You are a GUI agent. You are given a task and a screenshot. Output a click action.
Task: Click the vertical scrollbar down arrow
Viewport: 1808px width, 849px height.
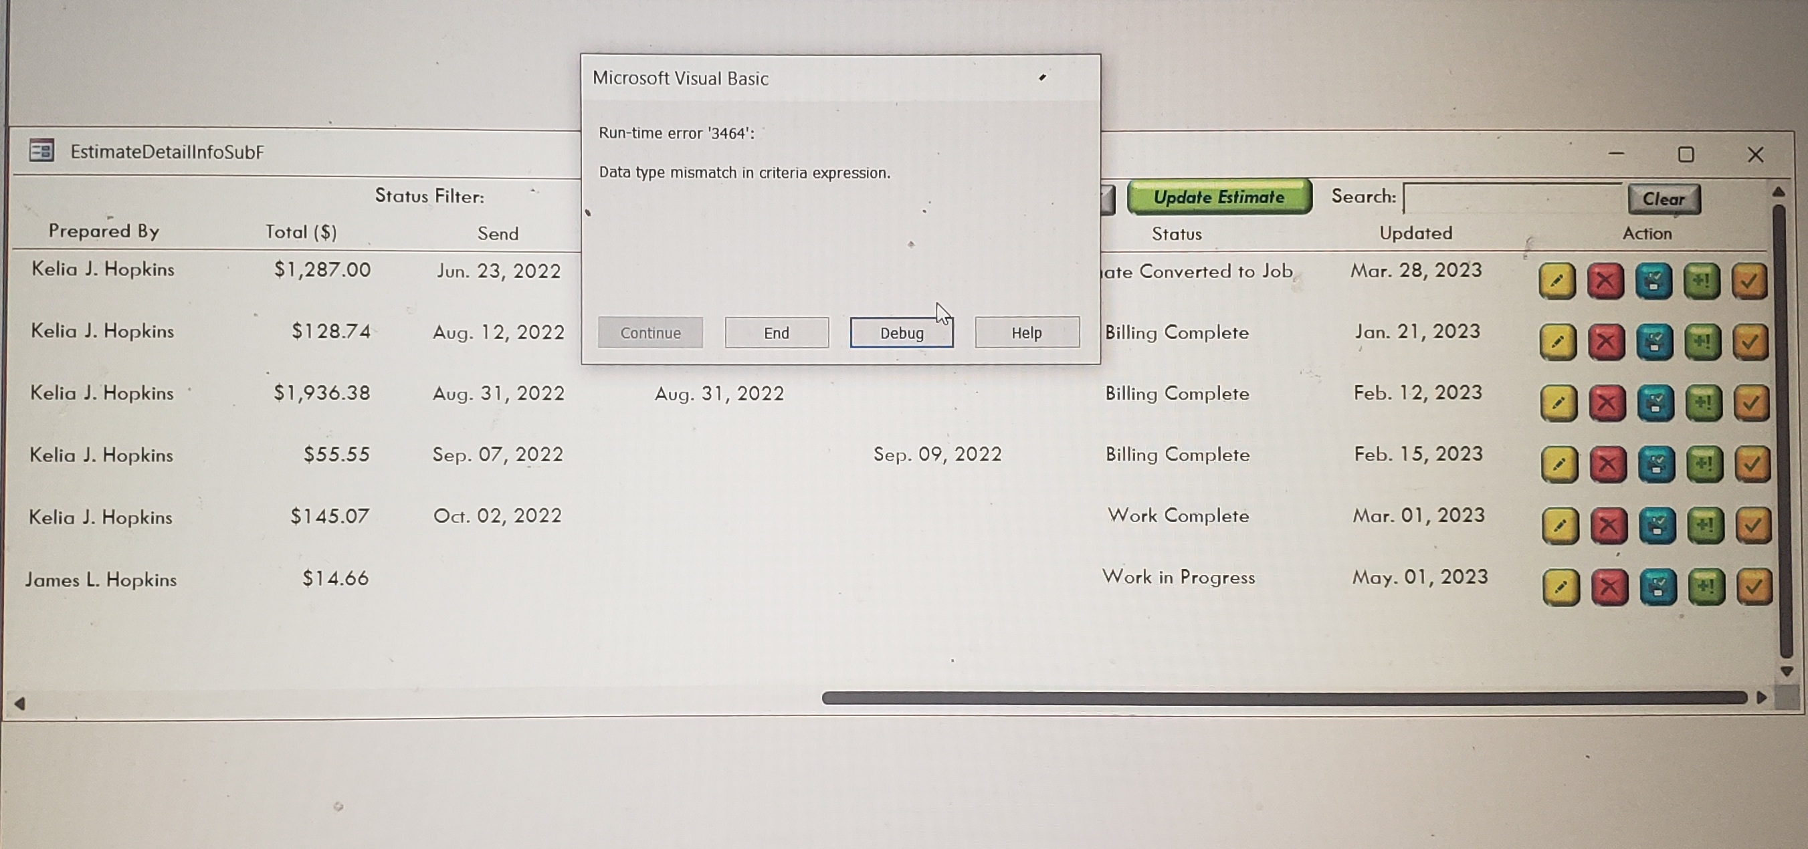coord(1787,671)
